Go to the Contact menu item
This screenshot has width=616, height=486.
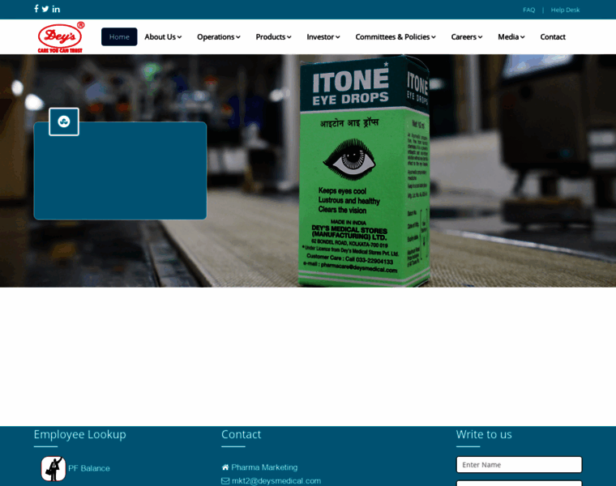[553, 36]
